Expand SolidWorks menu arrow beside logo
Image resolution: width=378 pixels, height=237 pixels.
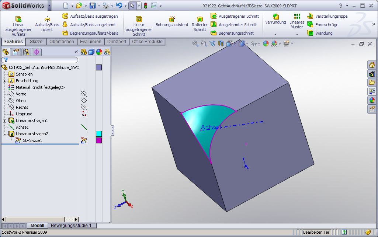click(x=49, y=6)
